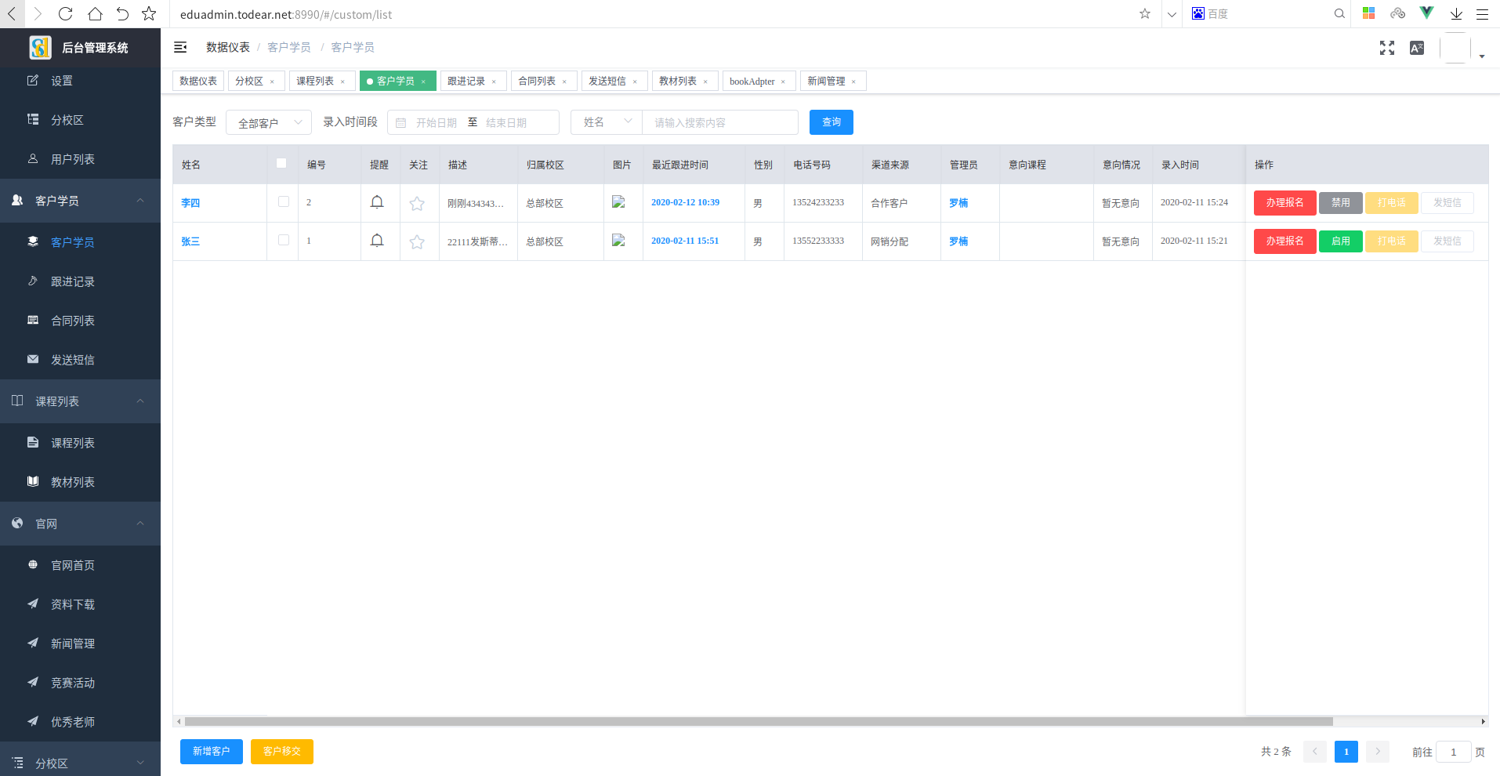
Task: Open 张三 picture thumbnail
Action: [618, 240]
